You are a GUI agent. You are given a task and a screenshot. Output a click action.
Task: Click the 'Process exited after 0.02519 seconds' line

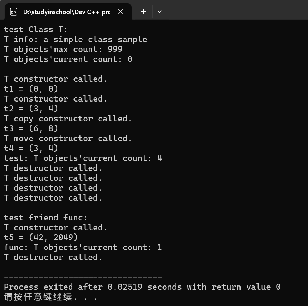point(142,287)
